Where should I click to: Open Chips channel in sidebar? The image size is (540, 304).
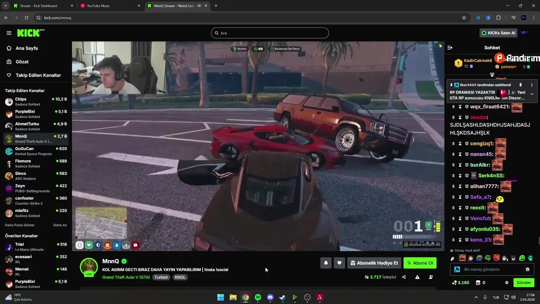[36, 102]
